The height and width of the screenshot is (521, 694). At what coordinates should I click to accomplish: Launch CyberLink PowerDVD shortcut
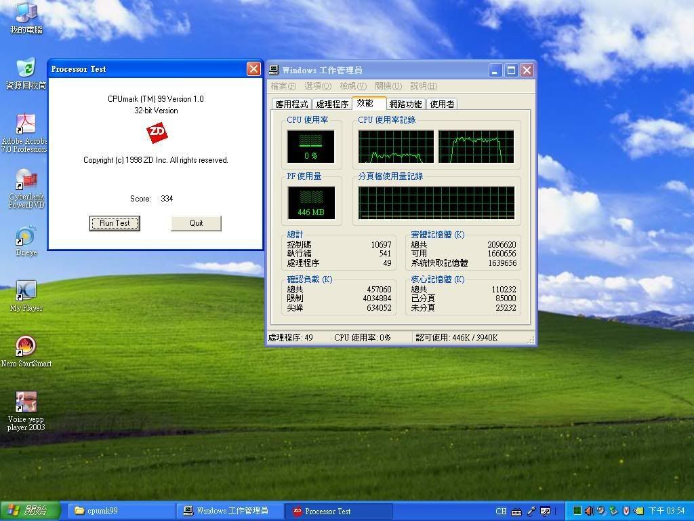(x=26, y=180)
